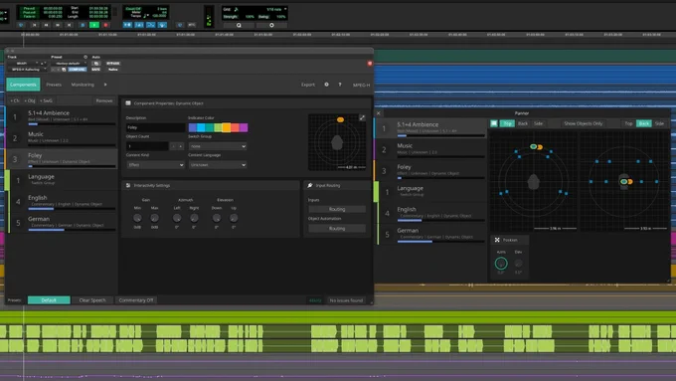Image resolution: width=676 pixels, height=381 pixels.
Task: Click the Object Automation Routing button
Action: click(337, 228)
